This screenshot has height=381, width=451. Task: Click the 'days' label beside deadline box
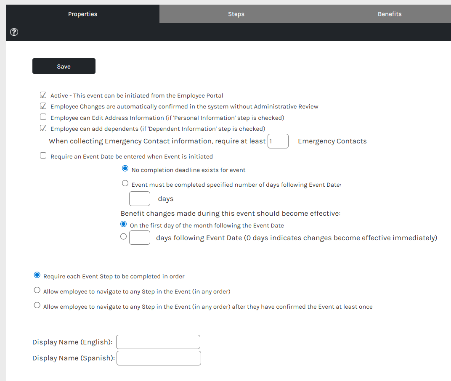point(166,199)
